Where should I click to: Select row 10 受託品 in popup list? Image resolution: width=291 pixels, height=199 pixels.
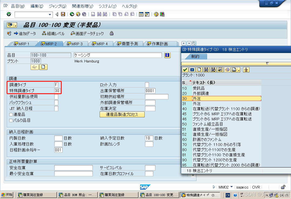click(222, 88)
